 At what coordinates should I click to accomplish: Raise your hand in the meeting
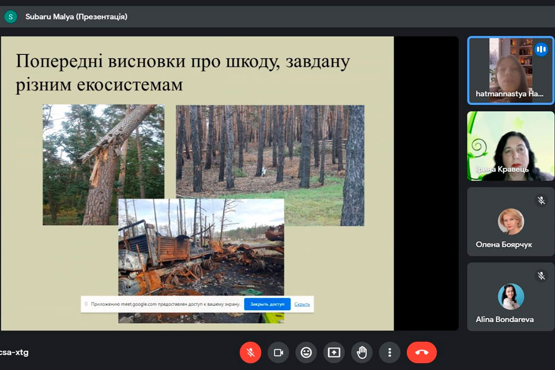tap(362, 352)
